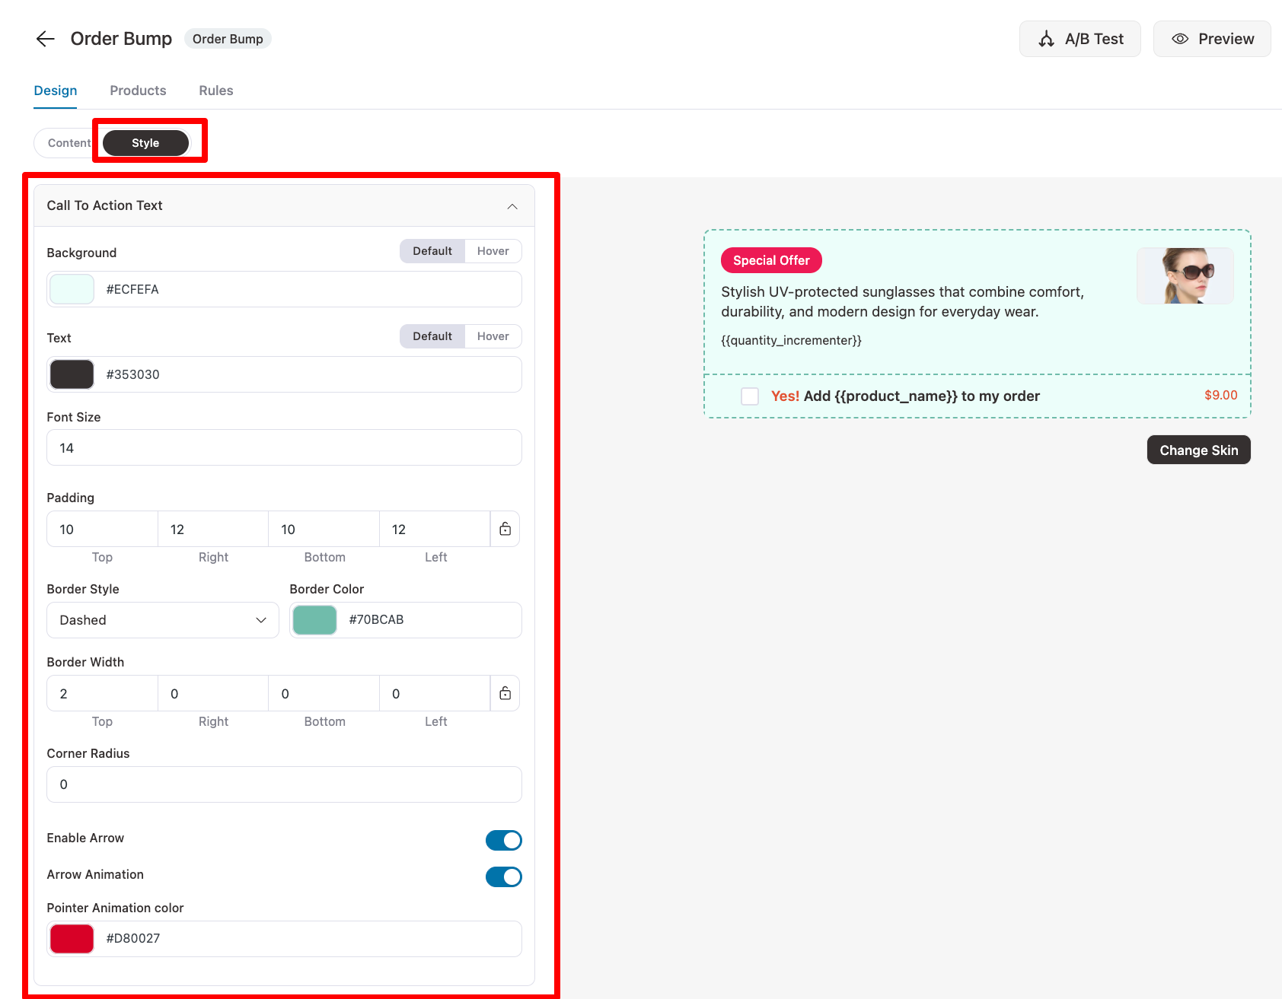The width and height of the screenshot is (1282, 999).
Task: Open the Pointer Animation red color swatch
Action: point(72,938)
